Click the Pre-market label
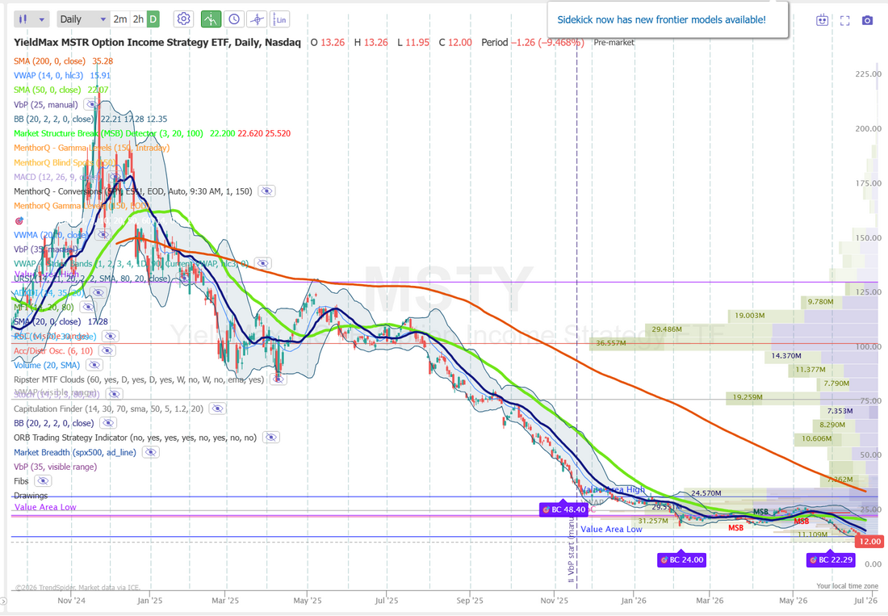Viewport: 888px width, 616px height. pyautogui.click(x=614, y=43)
